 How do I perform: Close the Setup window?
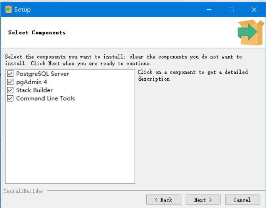coord(254,10)
